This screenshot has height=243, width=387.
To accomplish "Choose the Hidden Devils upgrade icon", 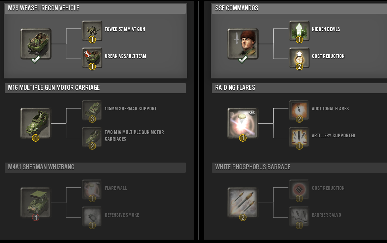I will click(x=299, y=31).
